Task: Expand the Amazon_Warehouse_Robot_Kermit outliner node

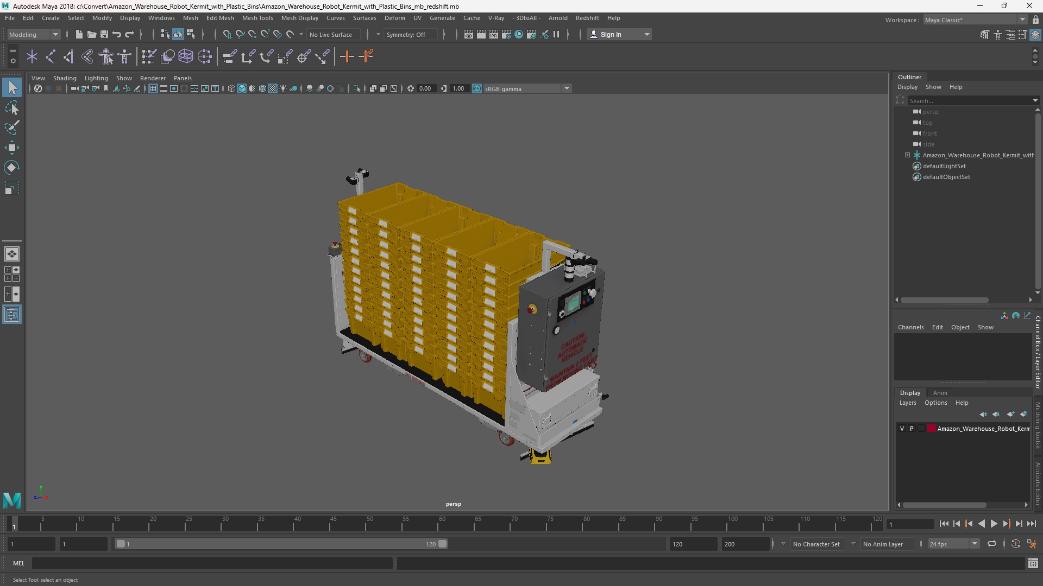Action: pyautogui.click(x=907, y=155)
